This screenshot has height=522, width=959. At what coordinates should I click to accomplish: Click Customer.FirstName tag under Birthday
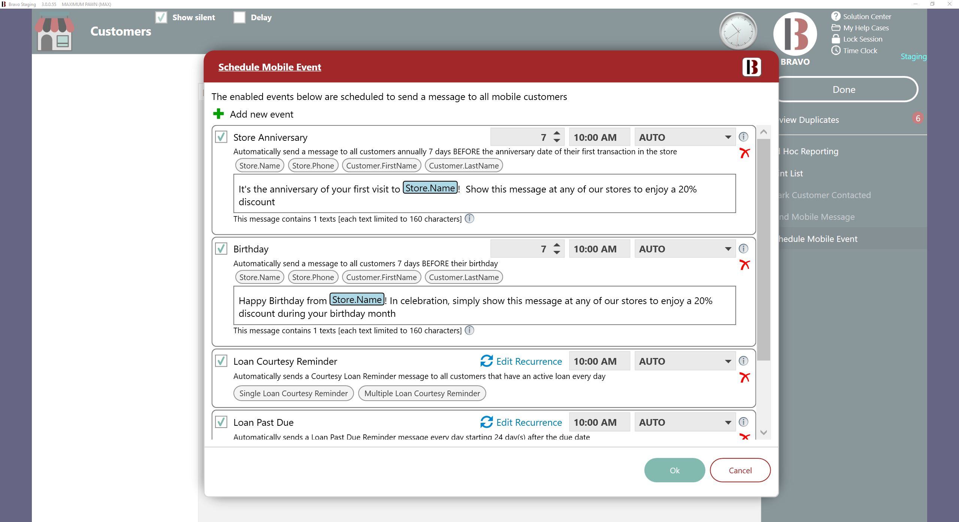[x=381, y=277]
